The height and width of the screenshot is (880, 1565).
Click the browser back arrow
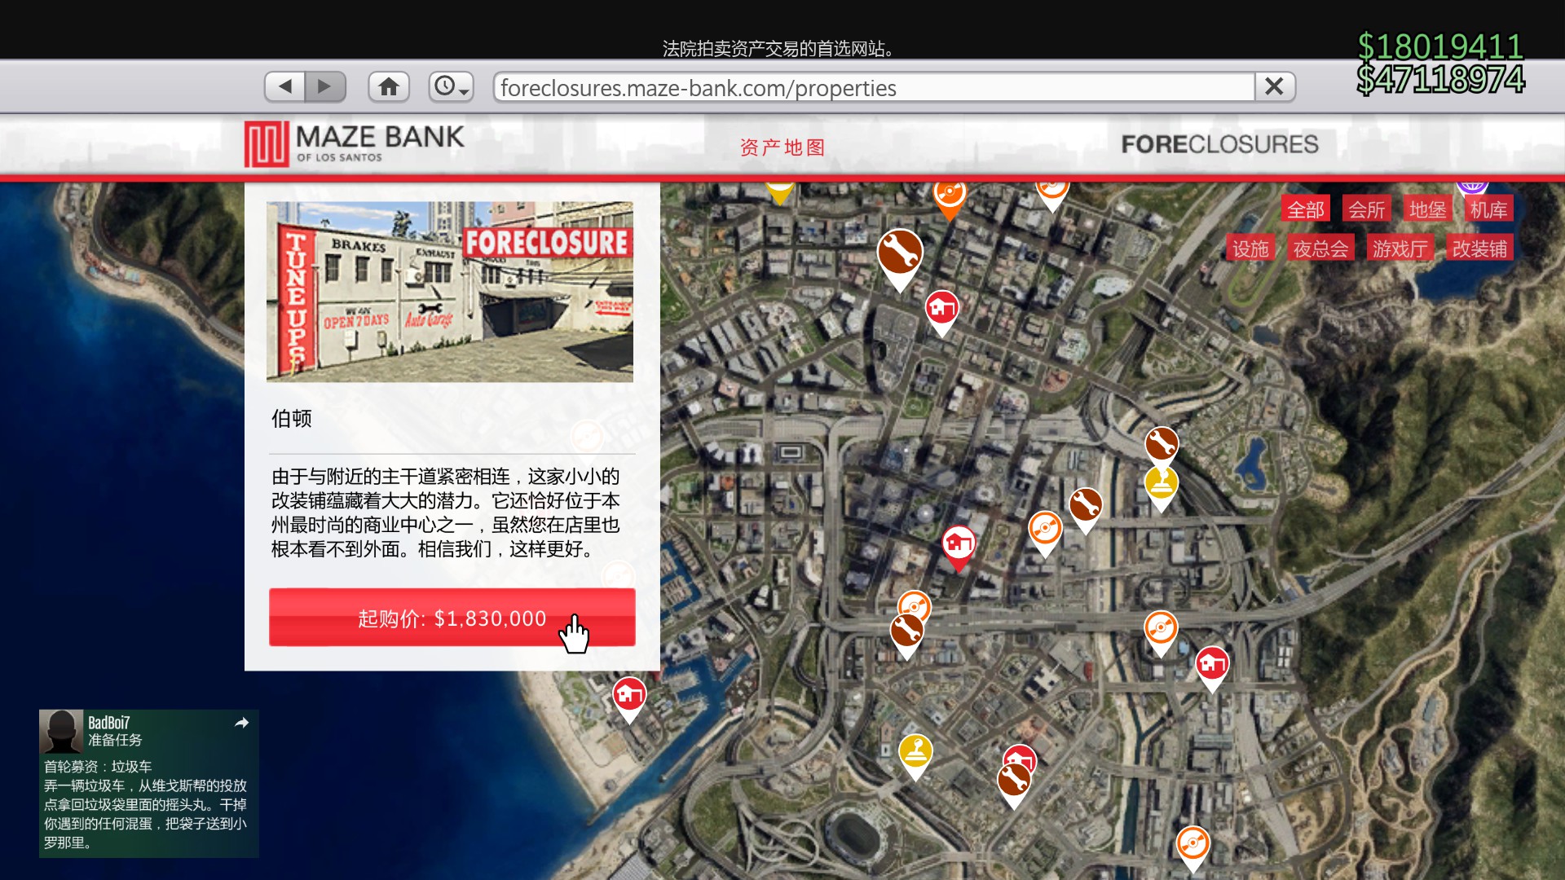point(285,86)
